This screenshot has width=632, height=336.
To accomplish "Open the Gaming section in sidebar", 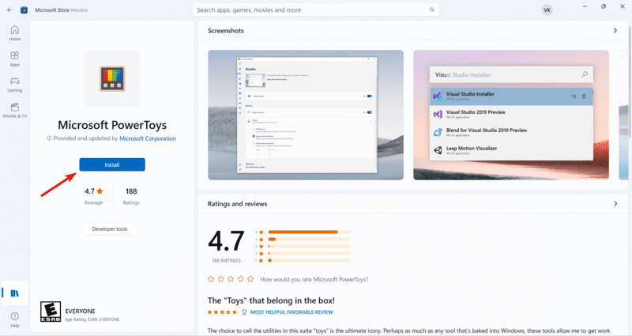I will tap(15, 85).
